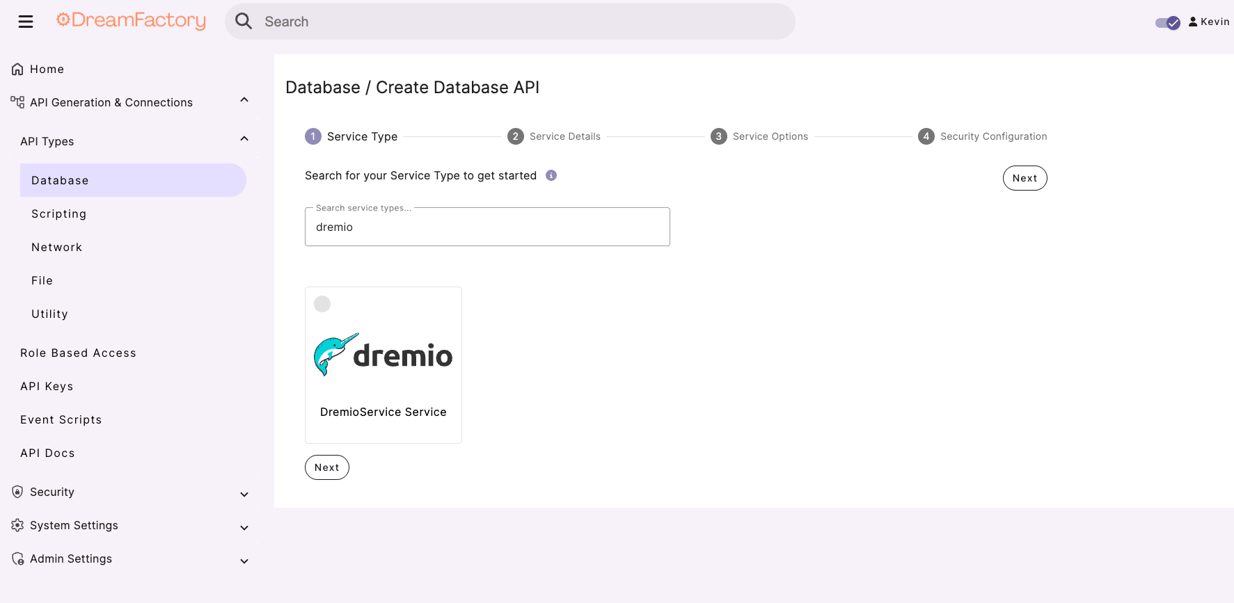Open Network API type
Image resolution: width=1234 pixels, height=603 pixels.
57,247
